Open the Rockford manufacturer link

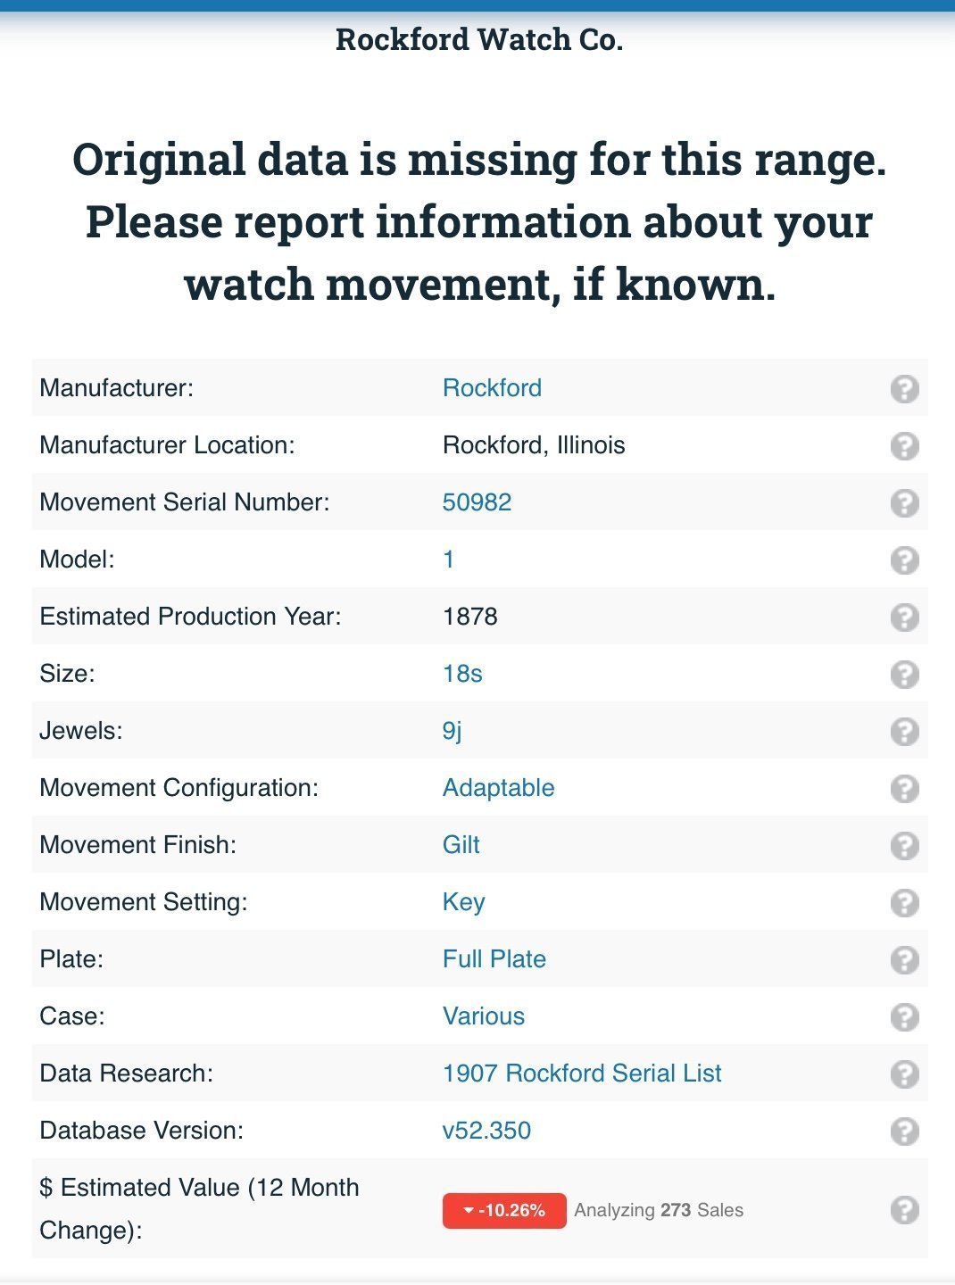coord(492,388)
